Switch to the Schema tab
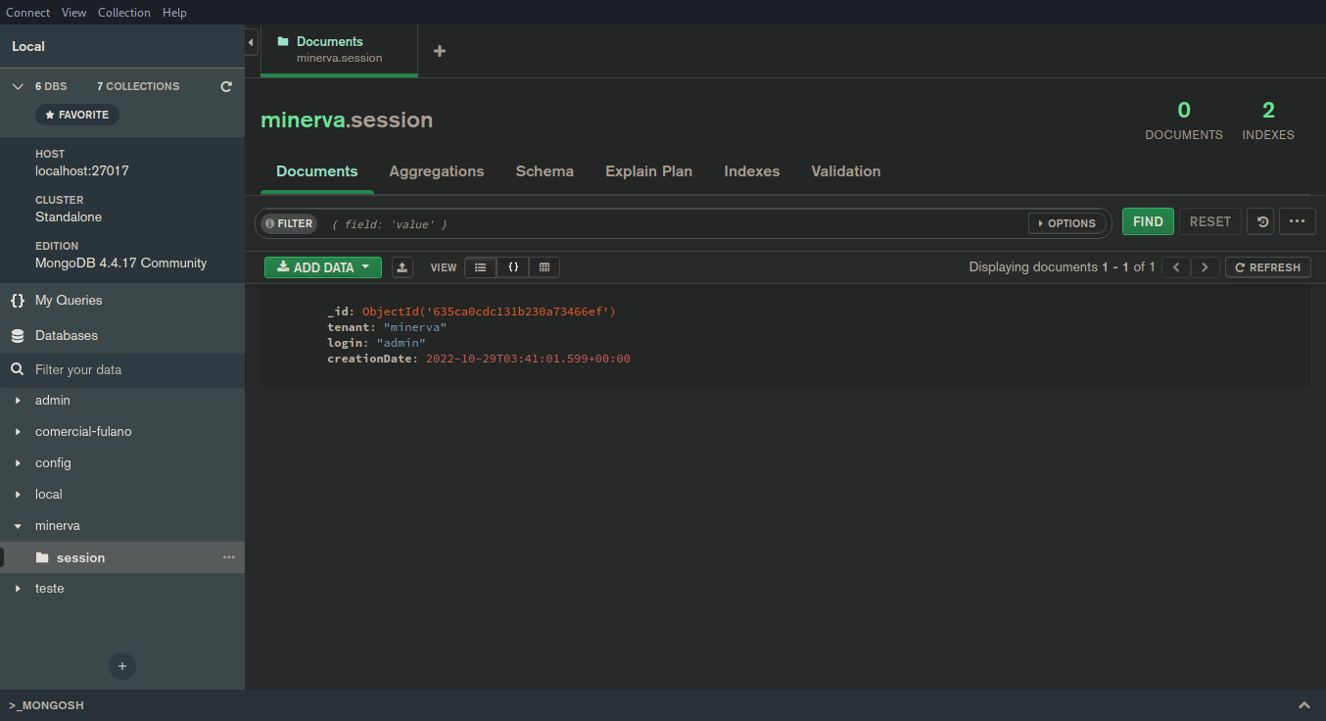Viewport: 1326px width, 721px height. 545,171
